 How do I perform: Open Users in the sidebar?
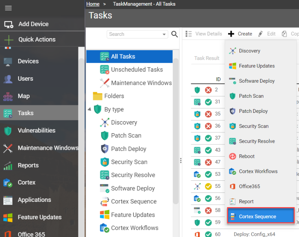coord(25,78)
